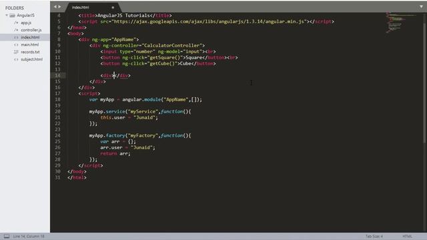Viewport: 427px width, 240px height.
Task: Click this.user assignment on line 21
Action: coord(129,117)
